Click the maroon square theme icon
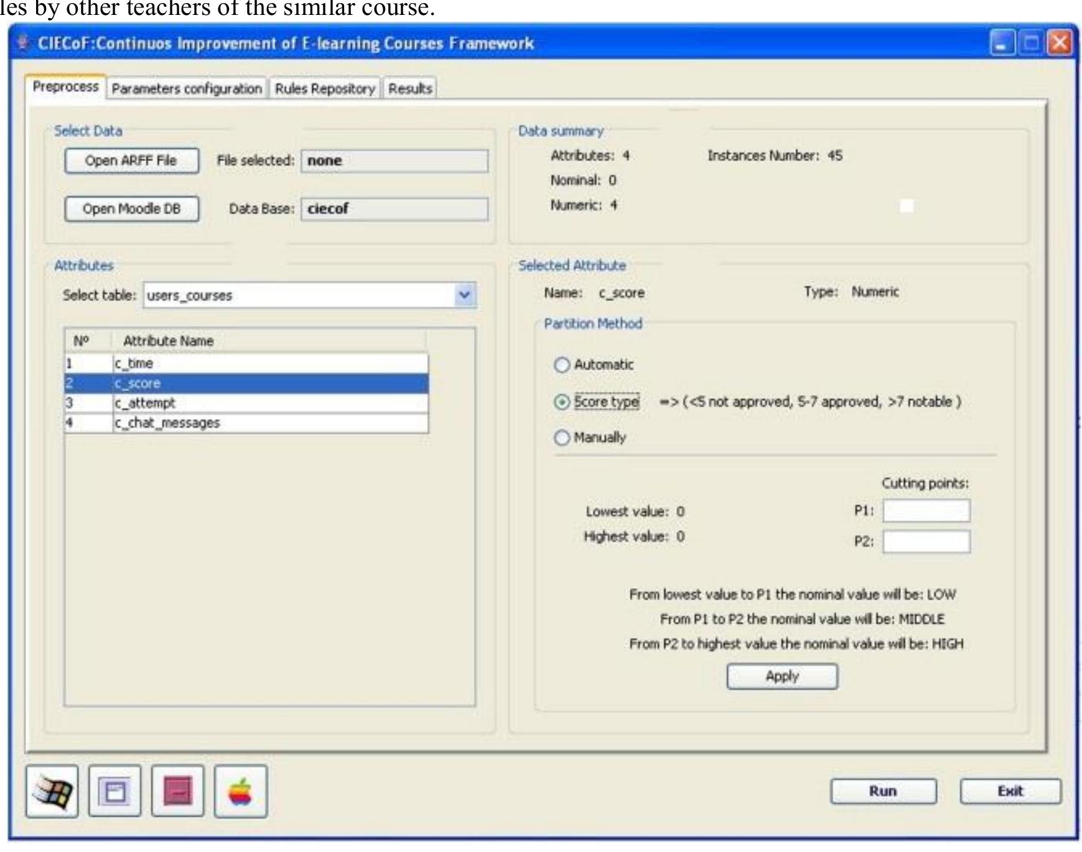This screenshot has width=1082, height=852. [177, 791]
